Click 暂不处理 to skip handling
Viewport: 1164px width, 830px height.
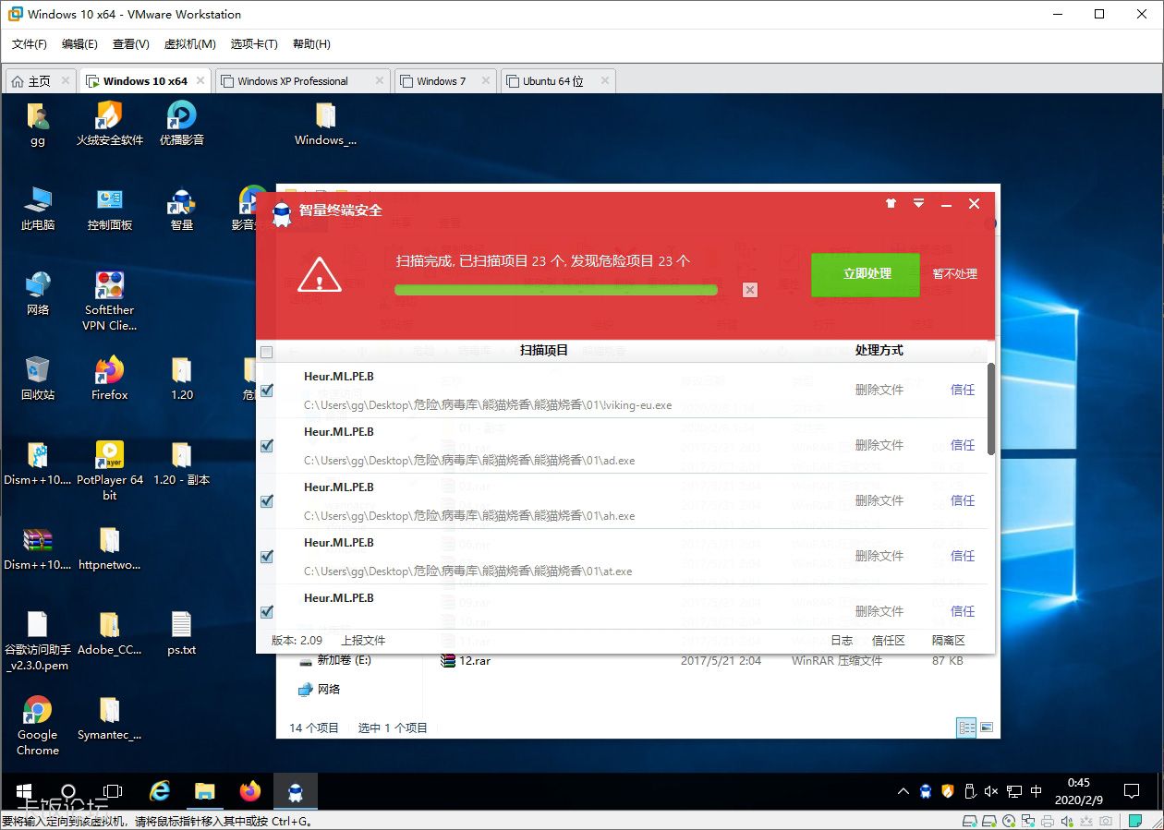pyautogui.click(x=954, y=274)
